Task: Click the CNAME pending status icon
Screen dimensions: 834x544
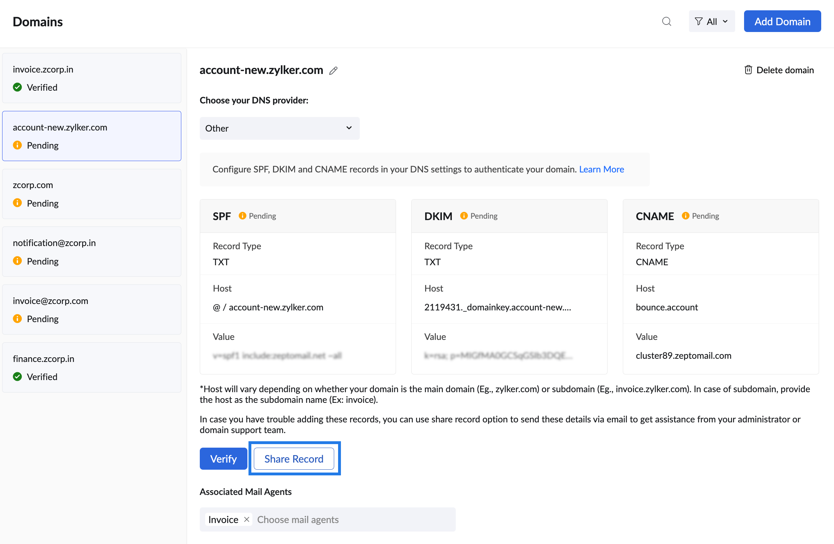Action: pos(685,216)
